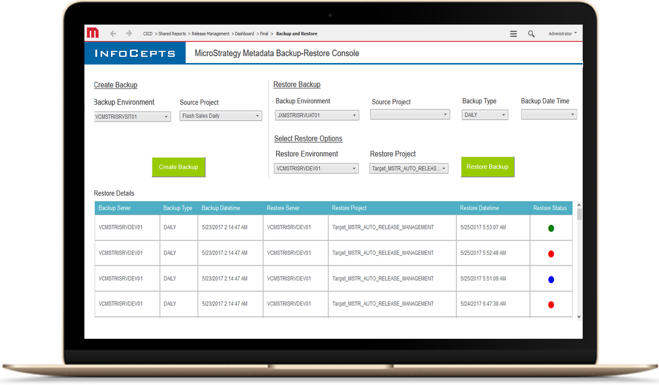Go back using the left arrow icon
This screenshot has height=385, width=659.
click(x=113, y=33)
